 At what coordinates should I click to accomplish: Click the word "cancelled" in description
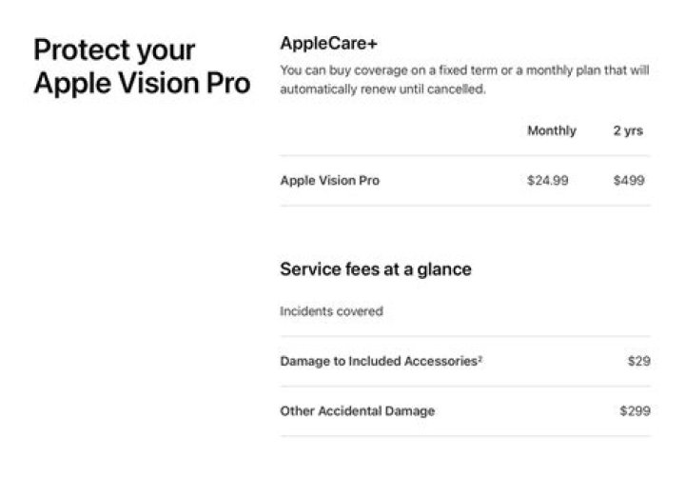coord(457,89)
